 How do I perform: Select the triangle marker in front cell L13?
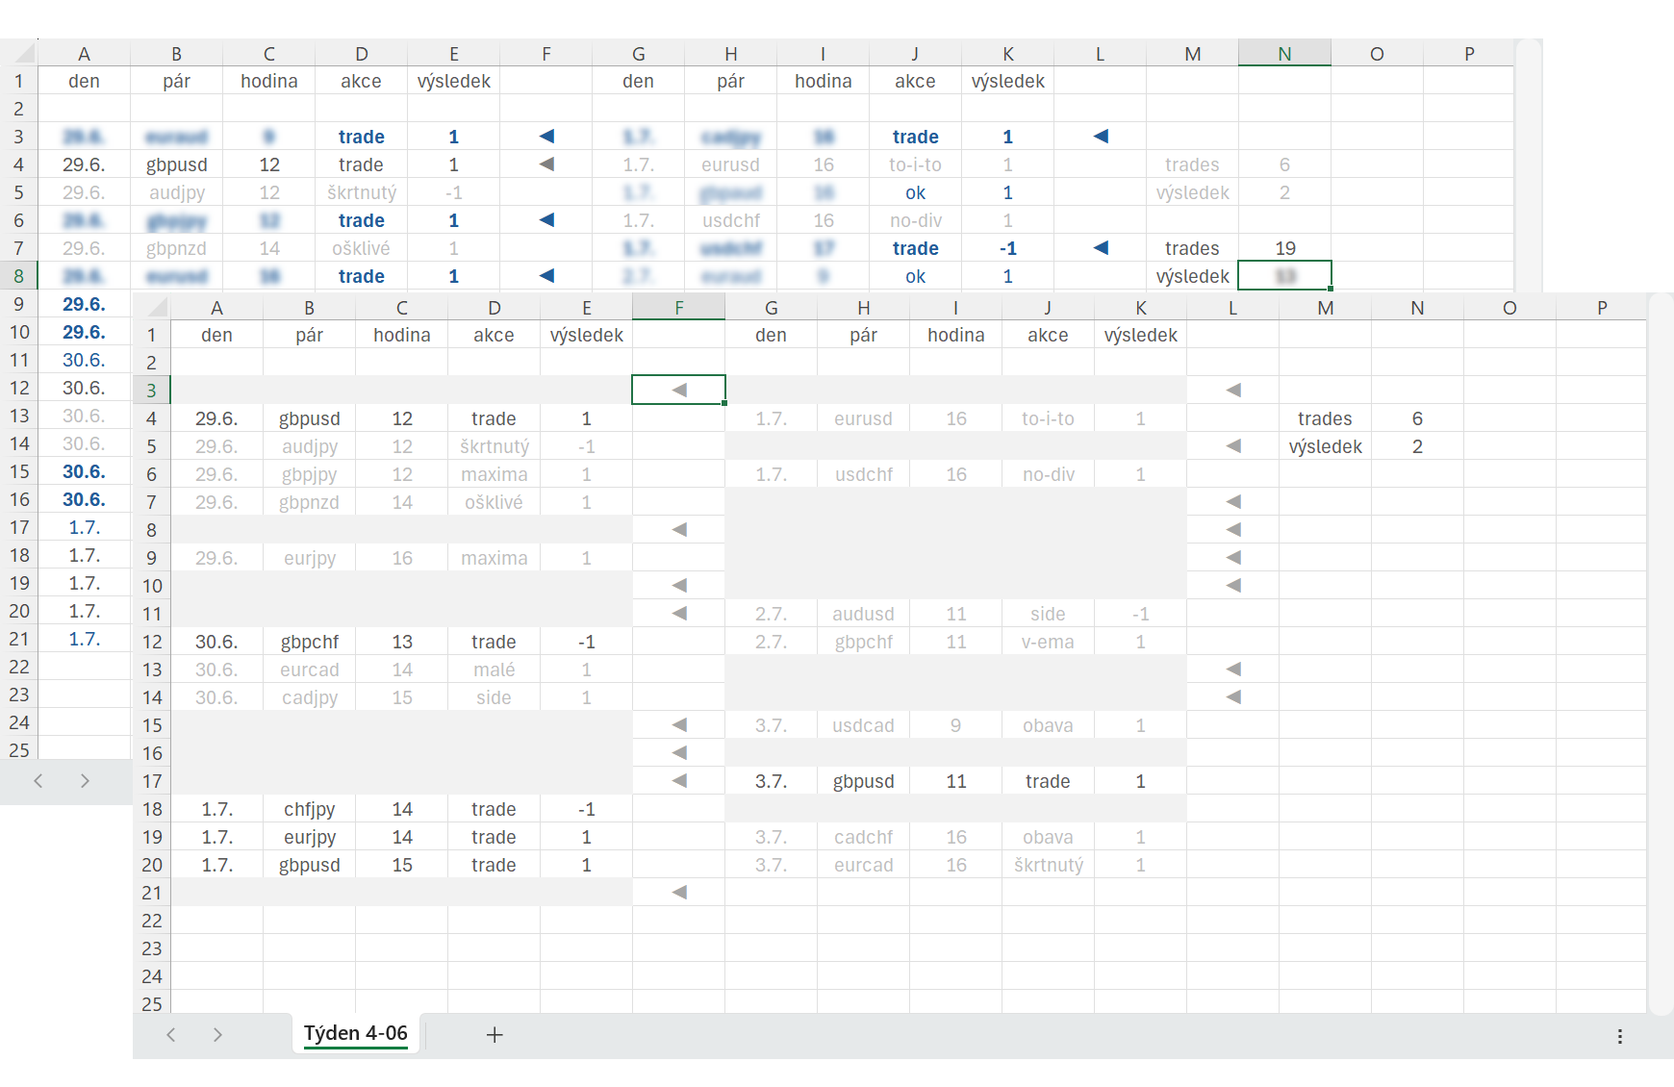pyautogui.click(x=1233, y=670)
